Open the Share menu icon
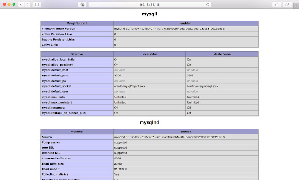Screen dimensions: 299x180 (277, 4)
